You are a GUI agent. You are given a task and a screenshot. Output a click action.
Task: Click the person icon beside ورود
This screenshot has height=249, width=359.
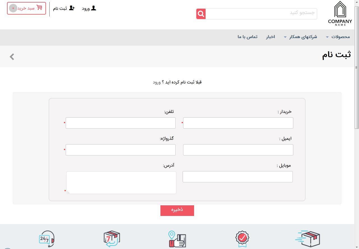pos(94,8)
